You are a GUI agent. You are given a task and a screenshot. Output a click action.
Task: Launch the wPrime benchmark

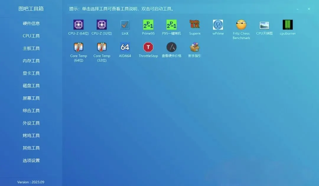[x=218, y=25]
